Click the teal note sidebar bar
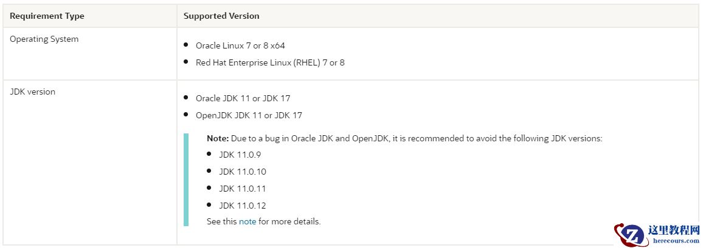 pos(186,179)
